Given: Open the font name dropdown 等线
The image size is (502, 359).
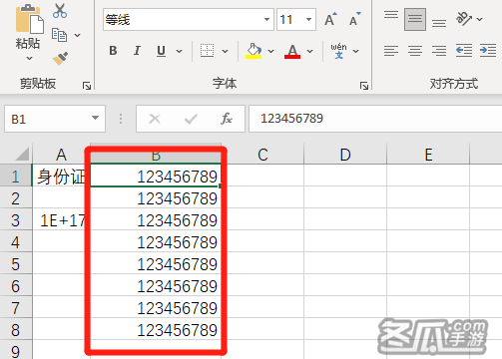Looking at the screenshot, I should 266,19.
